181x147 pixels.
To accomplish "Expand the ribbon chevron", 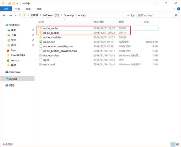I will pos(174,9).
